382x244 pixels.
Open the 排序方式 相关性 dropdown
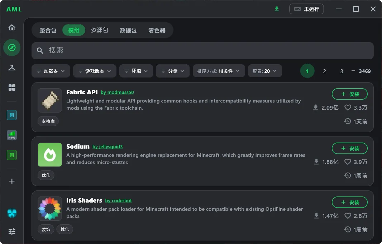(x=219, y=71)
